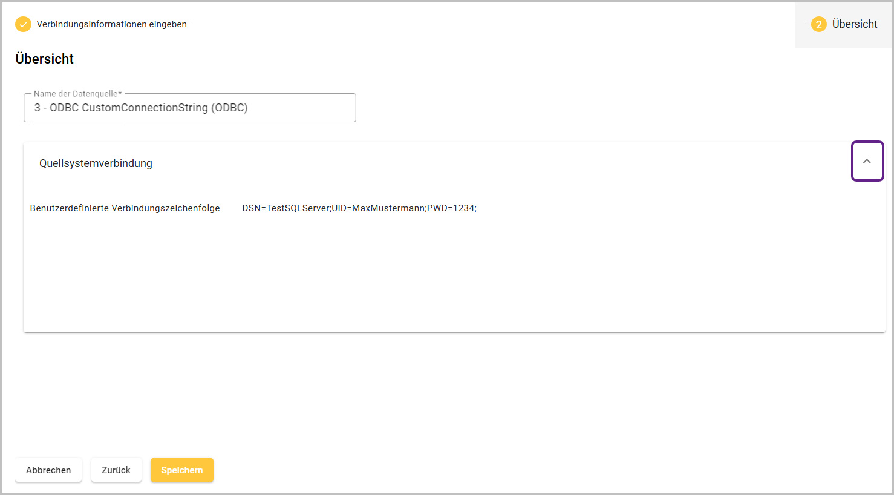Screen dimensions: 894x495
Task: Click the yellow number 2 step icon
Action: [x=818, y=24]
